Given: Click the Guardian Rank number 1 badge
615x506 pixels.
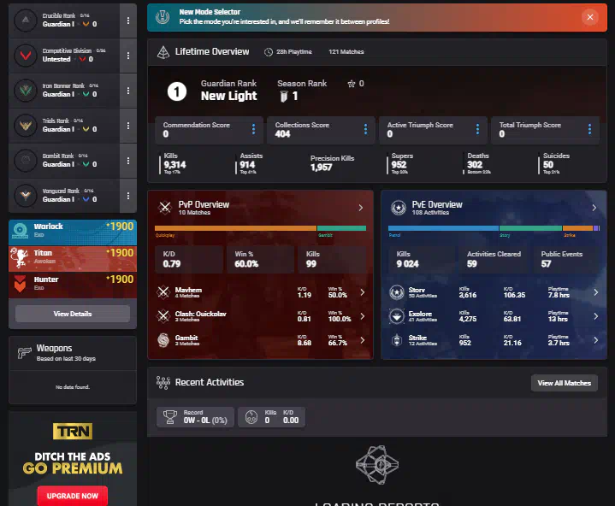Looking at the screenshot, I should [x=177, y=91].
